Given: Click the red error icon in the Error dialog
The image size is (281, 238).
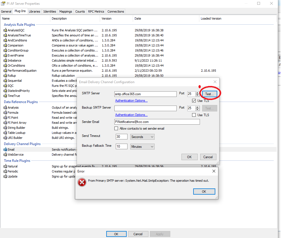Looking at the screenshot, I should [x=82, y=182].
